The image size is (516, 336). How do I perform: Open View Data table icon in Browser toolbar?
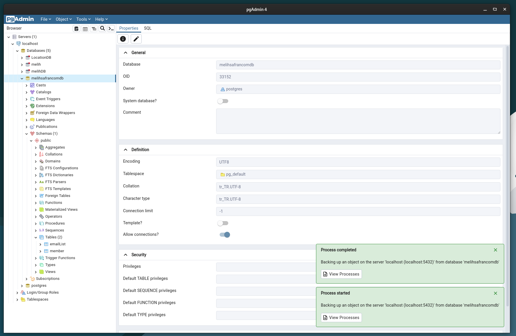(85, 29)
